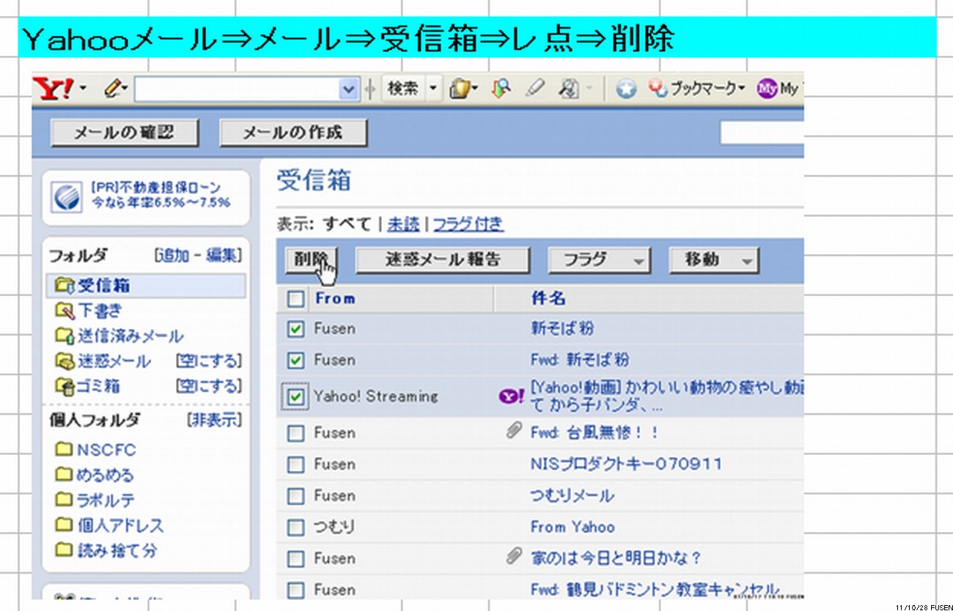Click paperclip icon on 家のは今日と明日かな row

(x=514, y=558)
